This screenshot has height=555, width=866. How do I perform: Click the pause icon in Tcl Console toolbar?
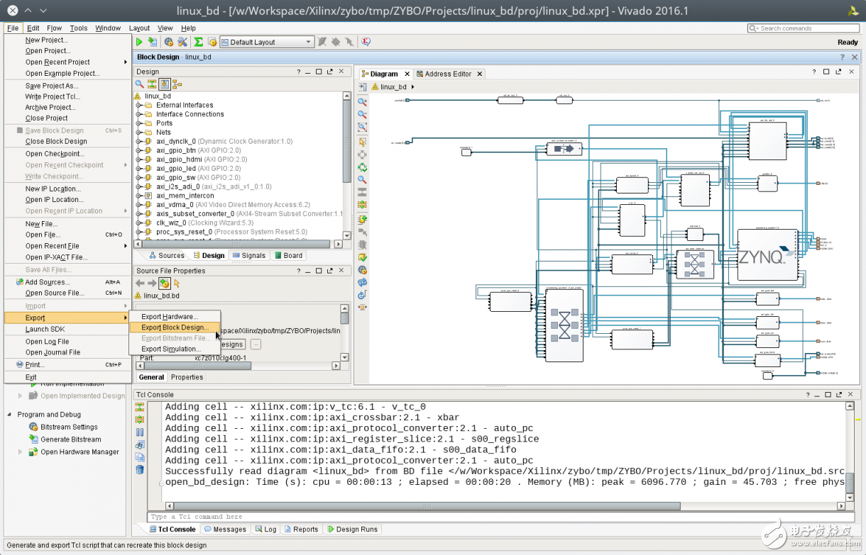(x=140, y=432)
